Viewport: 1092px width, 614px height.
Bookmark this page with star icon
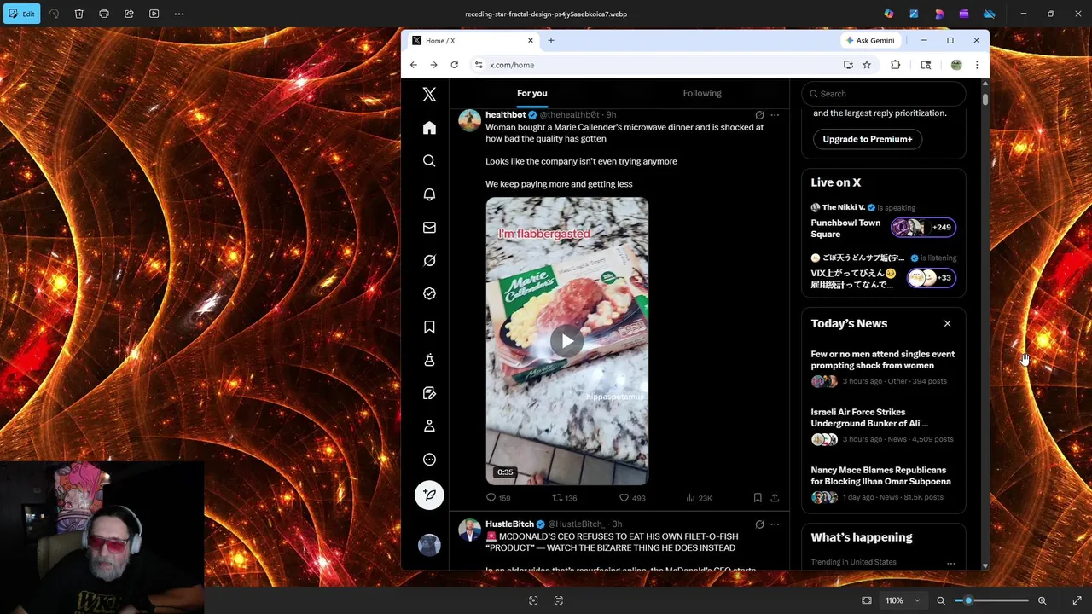click(867, 65)
